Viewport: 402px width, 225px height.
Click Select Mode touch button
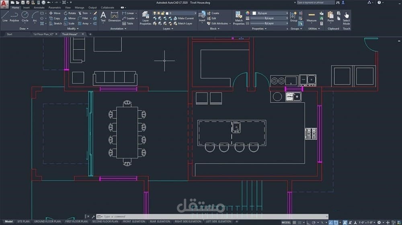[347, 18]
